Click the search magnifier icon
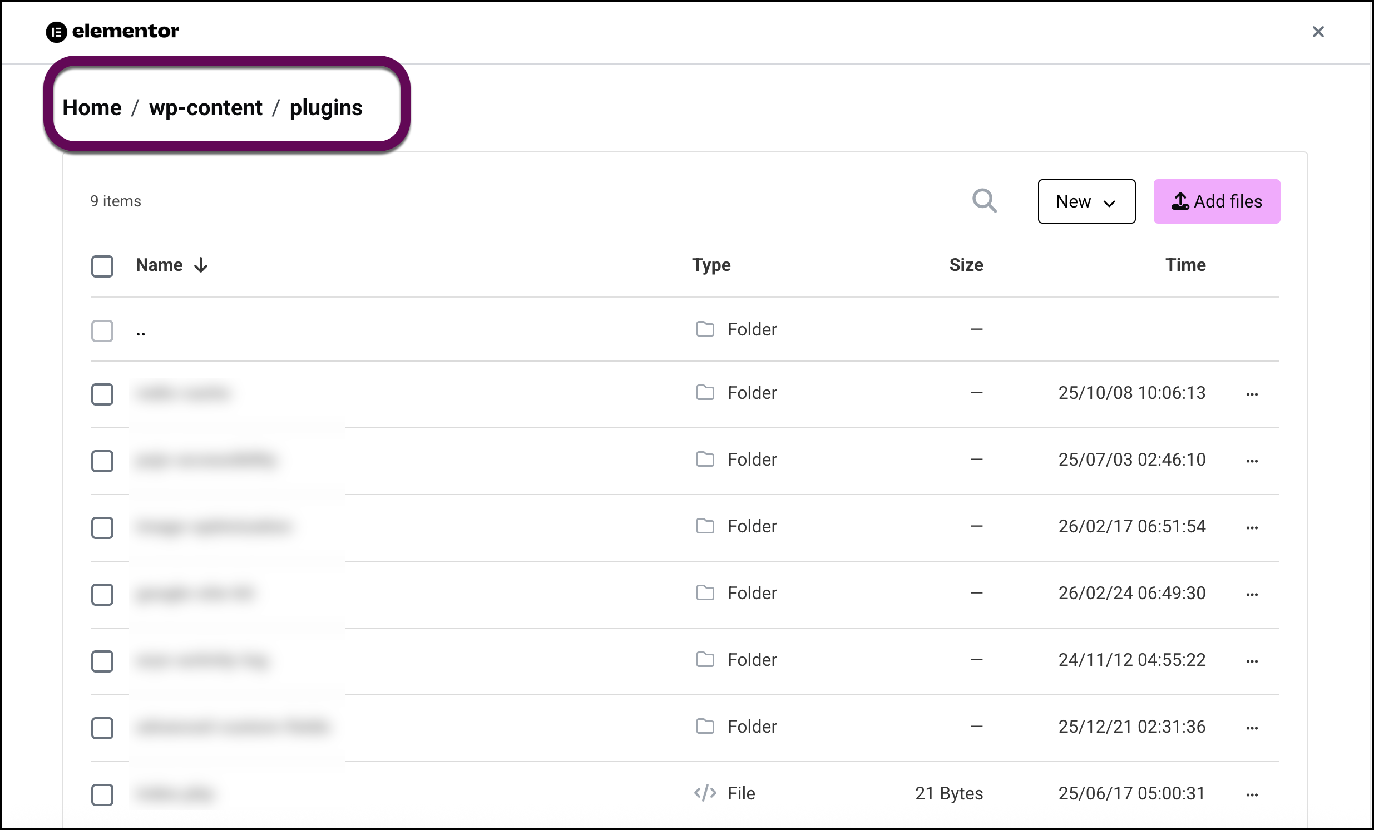 click(x=985, y=201)
